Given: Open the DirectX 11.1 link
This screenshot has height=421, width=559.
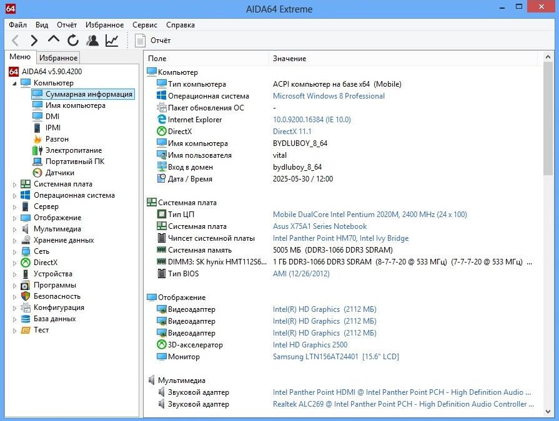Looking at the screenshot, I should [292, 132].
